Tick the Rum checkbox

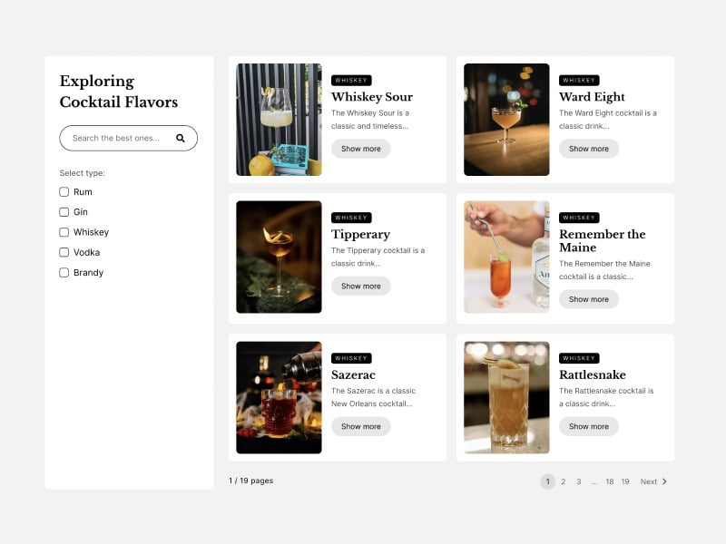coord(64,192)
